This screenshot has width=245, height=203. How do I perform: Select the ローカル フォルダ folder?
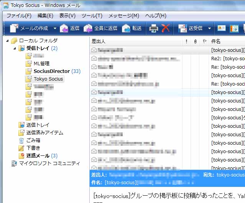[38, 41]
